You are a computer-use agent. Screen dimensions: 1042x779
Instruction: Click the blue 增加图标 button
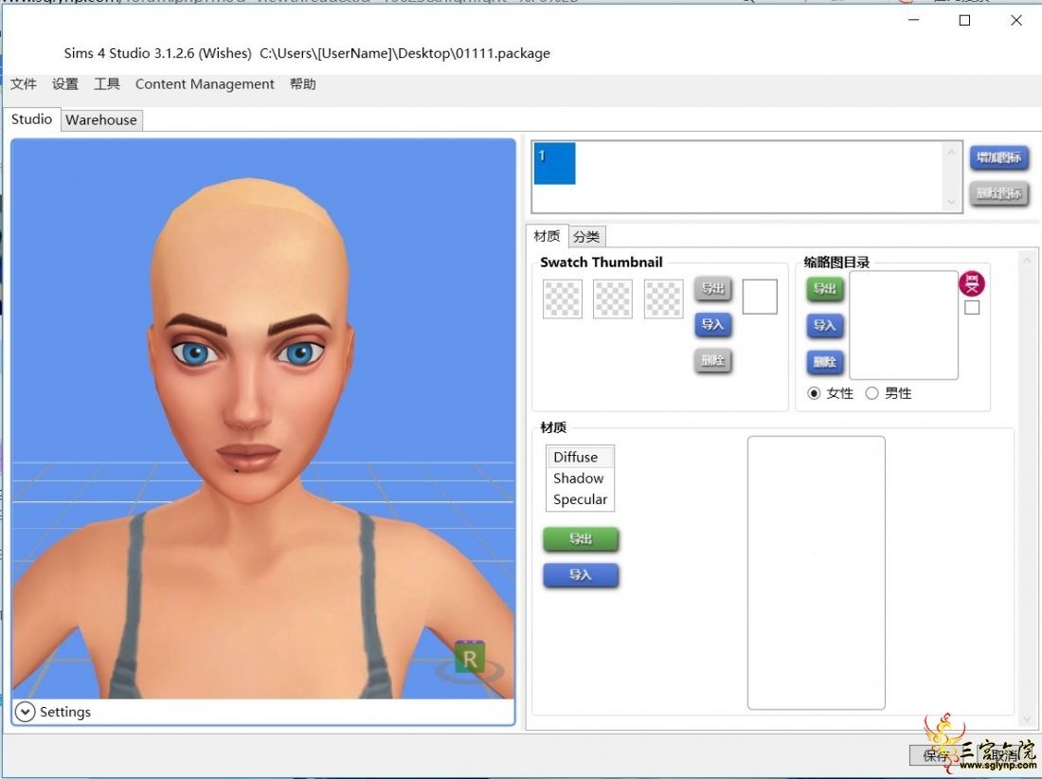(998, 157)
